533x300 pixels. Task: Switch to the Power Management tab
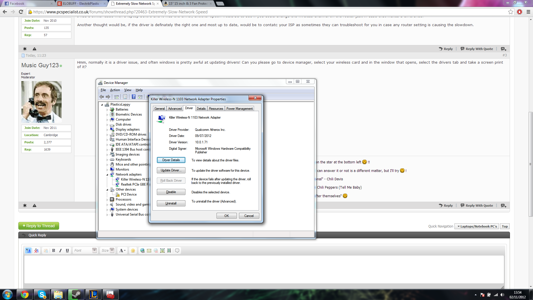(239, 109)
